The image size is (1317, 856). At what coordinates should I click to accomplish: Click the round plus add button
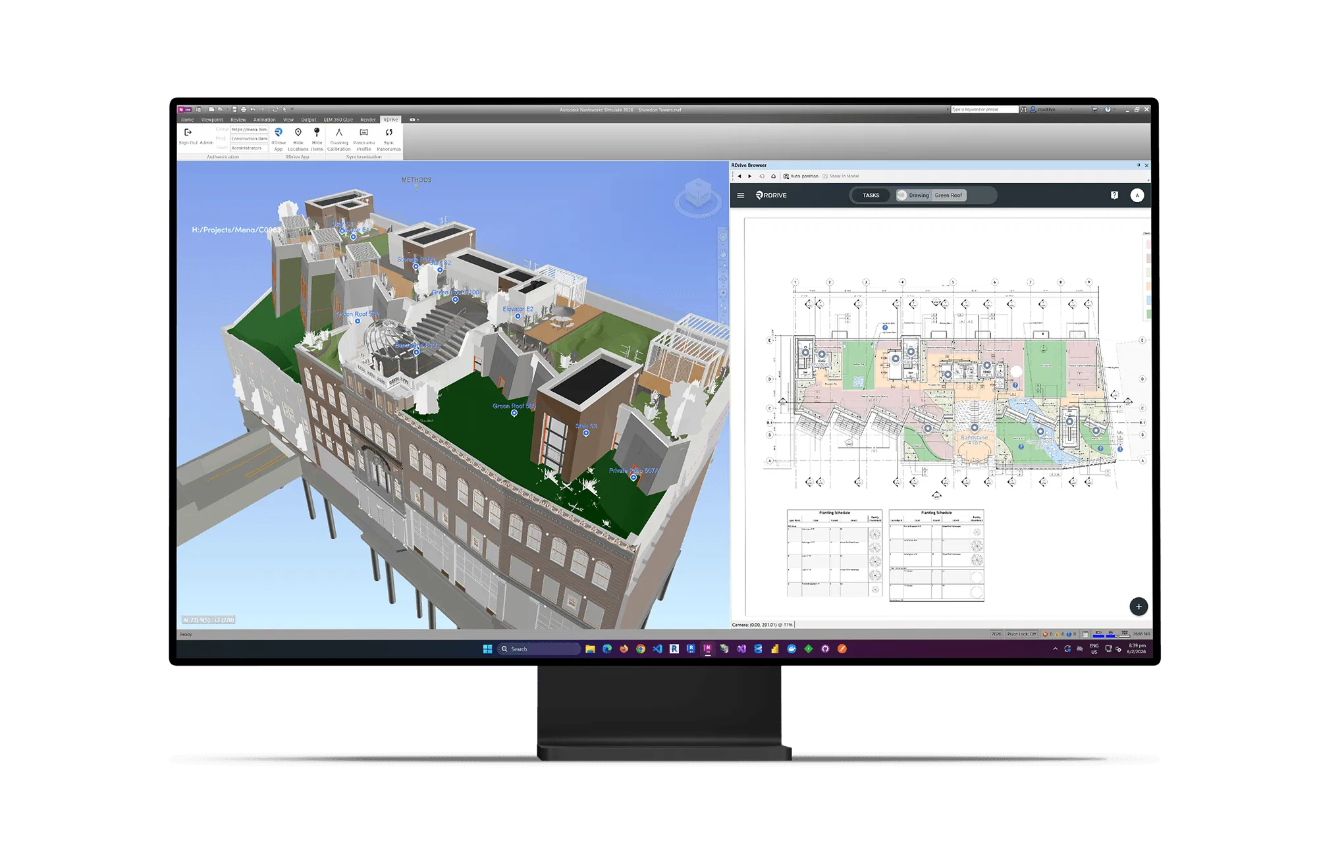click(1139, 606)
